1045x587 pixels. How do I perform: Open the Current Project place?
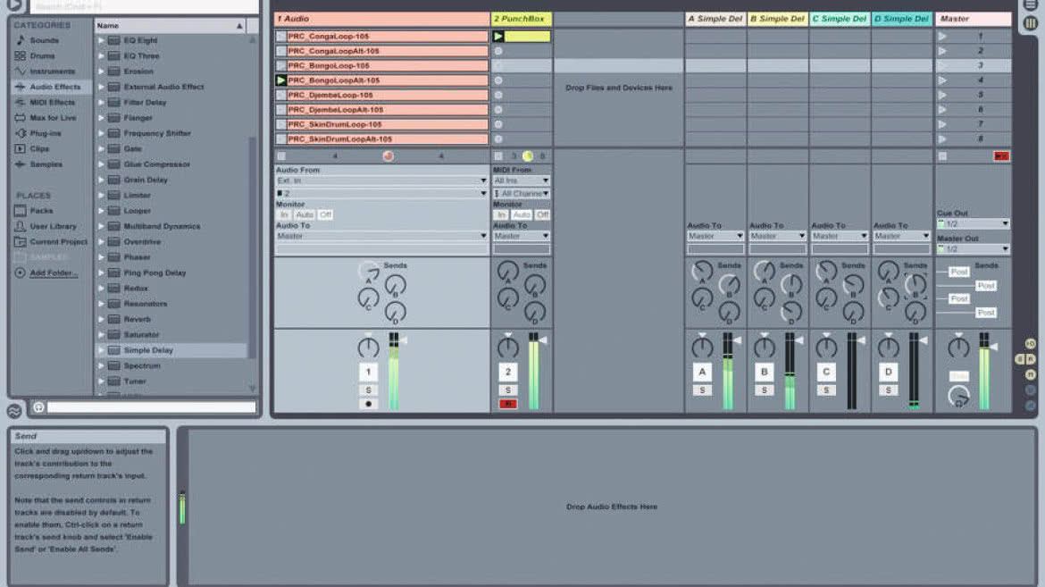coord(58,241)
